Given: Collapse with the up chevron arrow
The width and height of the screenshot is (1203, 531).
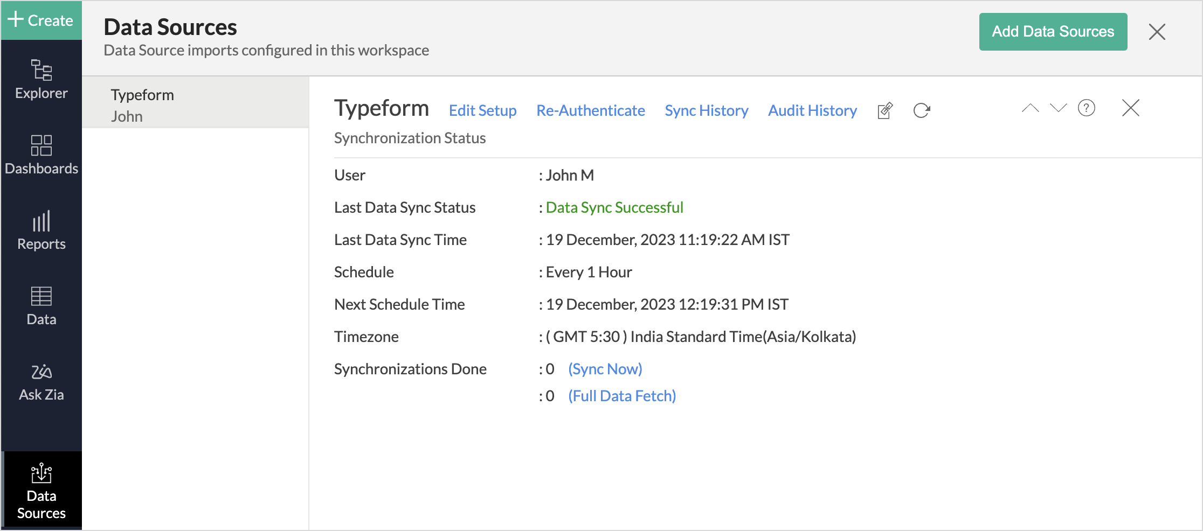Looking at the screenshot, I should coord(1030,108).
